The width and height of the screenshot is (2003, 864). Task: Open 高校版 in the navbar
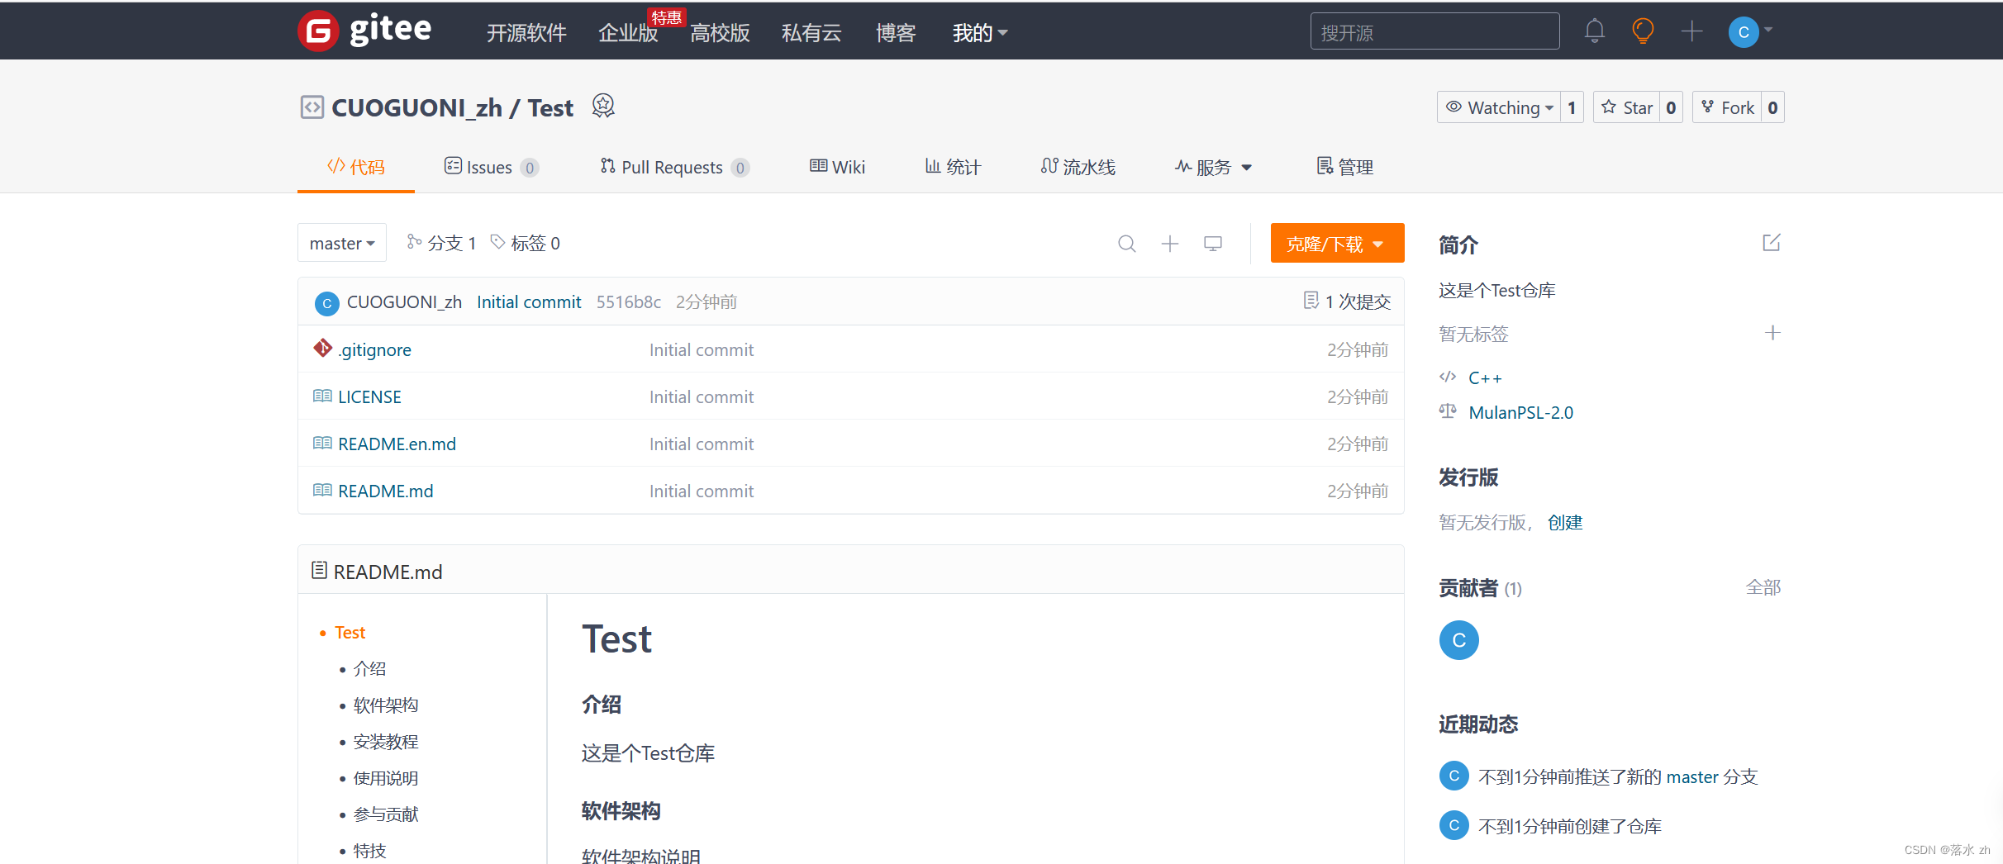pyautogui.click(x=720, y=33)
